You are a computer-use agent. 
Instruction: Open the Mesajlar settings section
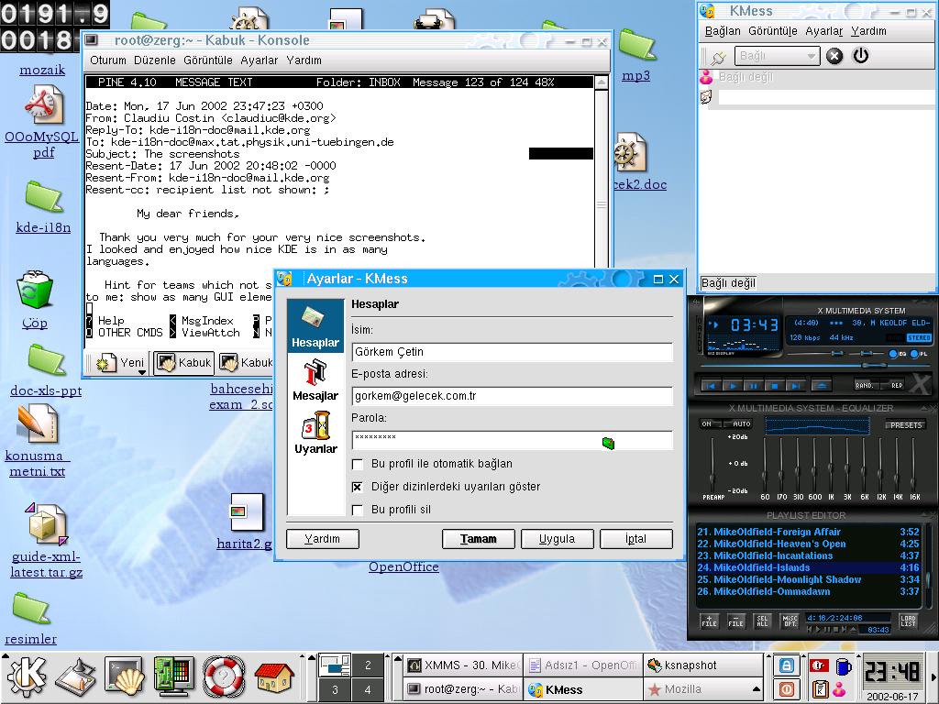315,379
